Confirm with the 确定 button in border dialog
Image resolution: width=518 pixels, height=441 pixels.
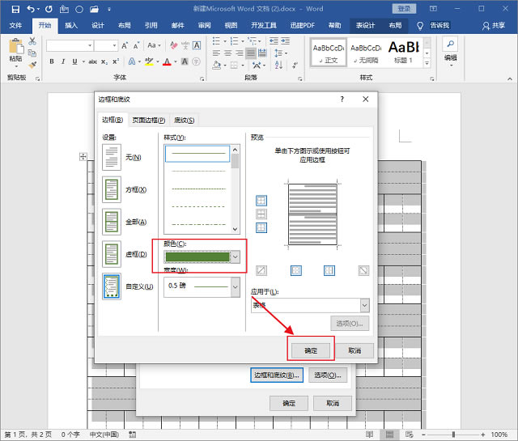point(311,350)
